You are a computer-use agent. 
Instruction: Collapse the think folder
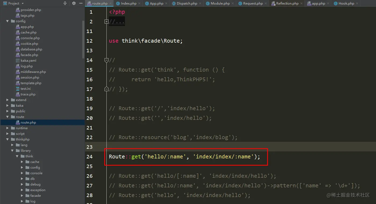tap(17, 156)
